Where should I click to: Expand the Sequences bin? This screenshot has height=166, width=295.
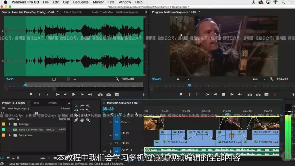coord(10,135)
